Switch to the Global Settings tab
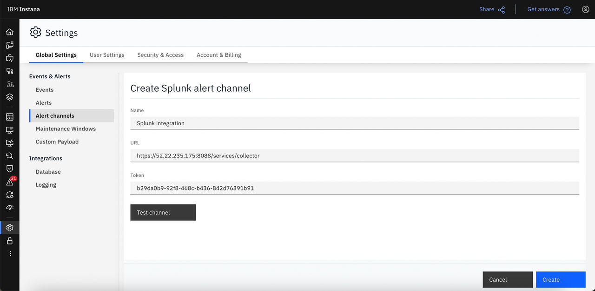595x291 pixels. (56, 55)
